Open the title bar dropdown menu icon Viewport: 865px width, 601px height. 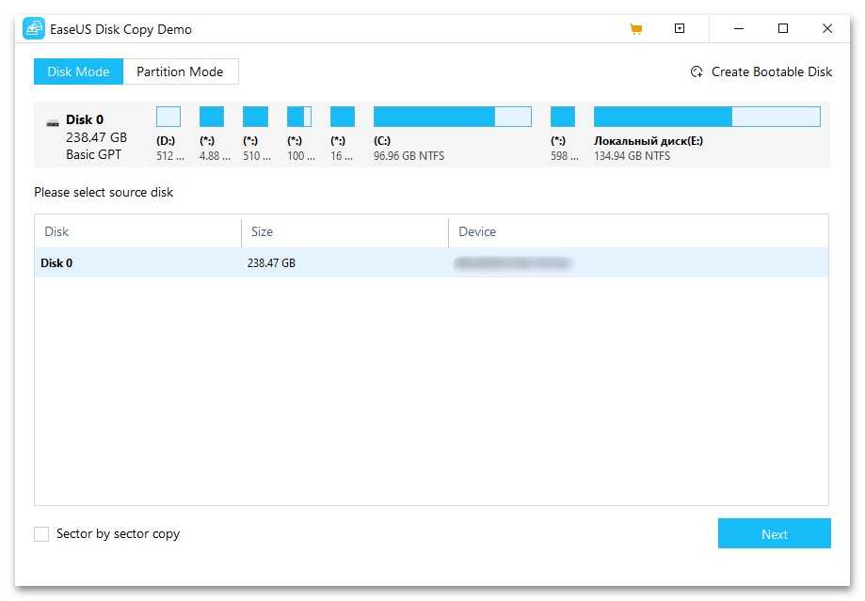(680, 28)
